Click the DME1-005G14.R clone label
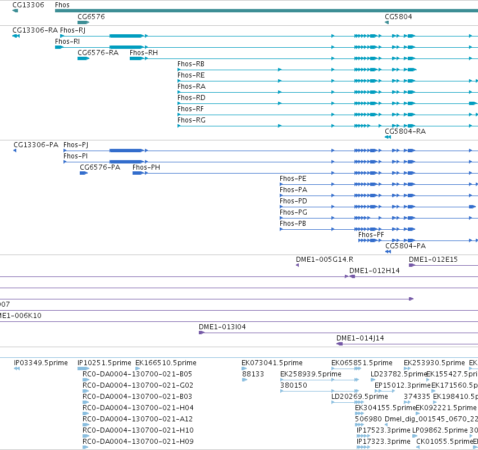 click(x=325, y=260)
